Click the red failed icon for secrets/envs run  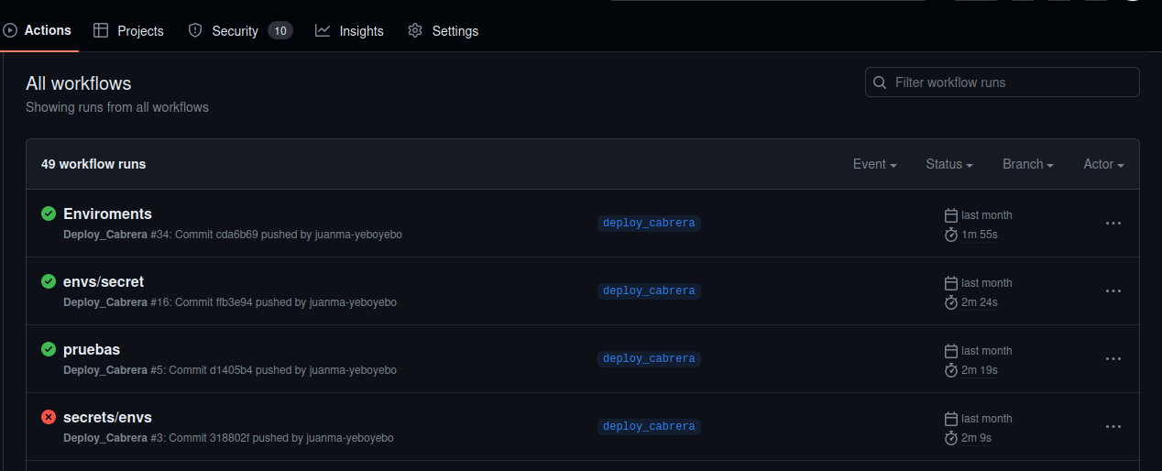[x=49, y=417]
